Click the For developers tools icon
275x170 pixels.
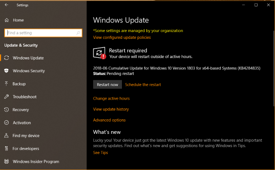(6, 149)
